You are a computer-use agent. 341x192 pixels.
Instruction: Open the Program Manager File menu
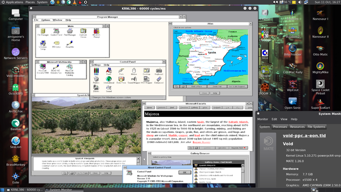pyautogui.click(x=36, y=20)
